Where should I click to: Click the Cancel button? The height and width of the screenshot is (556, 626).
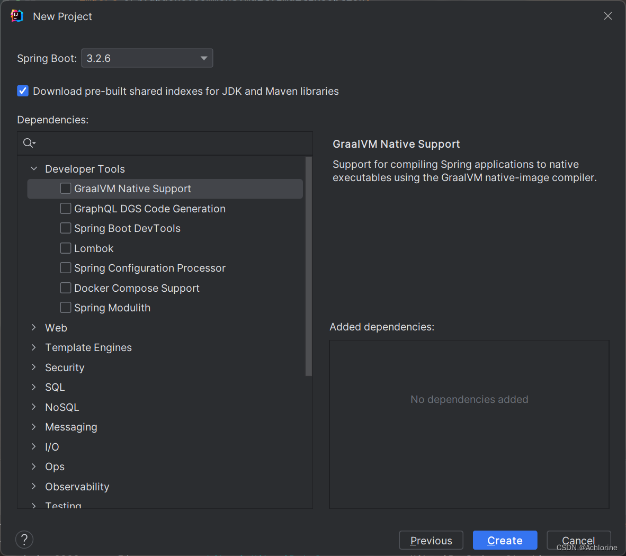point(578,541)
